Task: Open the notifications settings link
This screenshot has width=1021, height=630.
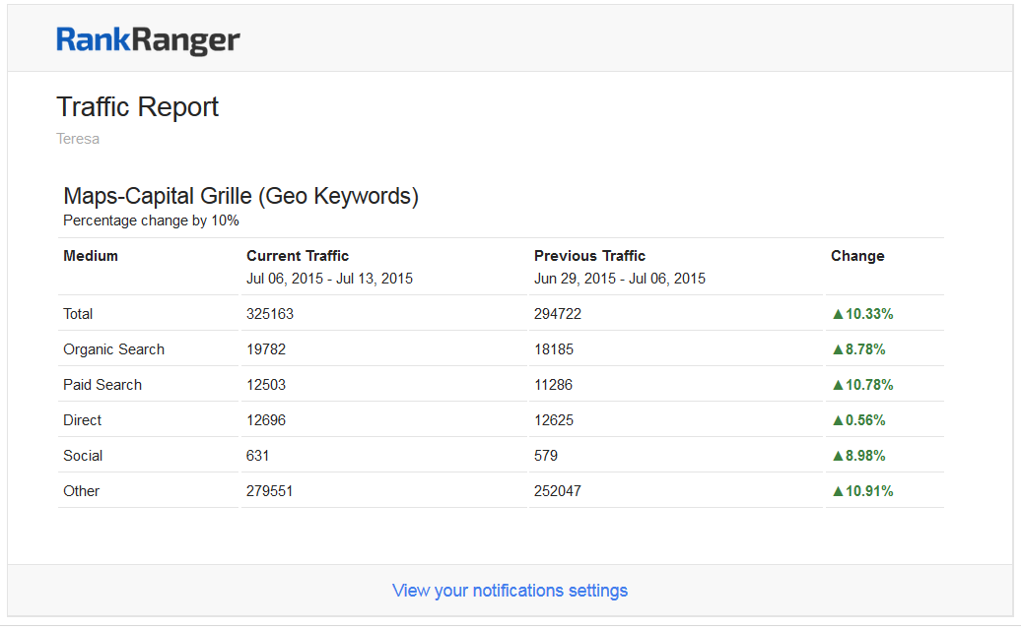Action: [510, 591]
